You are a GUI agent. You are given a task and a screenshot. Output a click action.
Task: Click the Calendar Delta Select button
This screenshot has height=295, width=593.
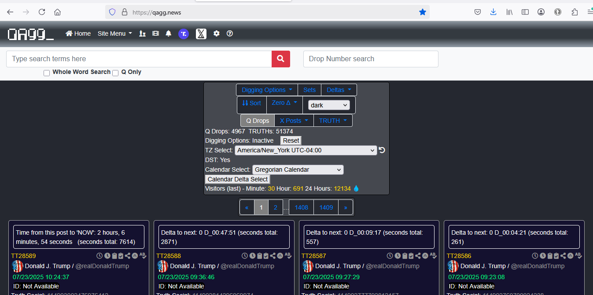click(x=238, y=179)
